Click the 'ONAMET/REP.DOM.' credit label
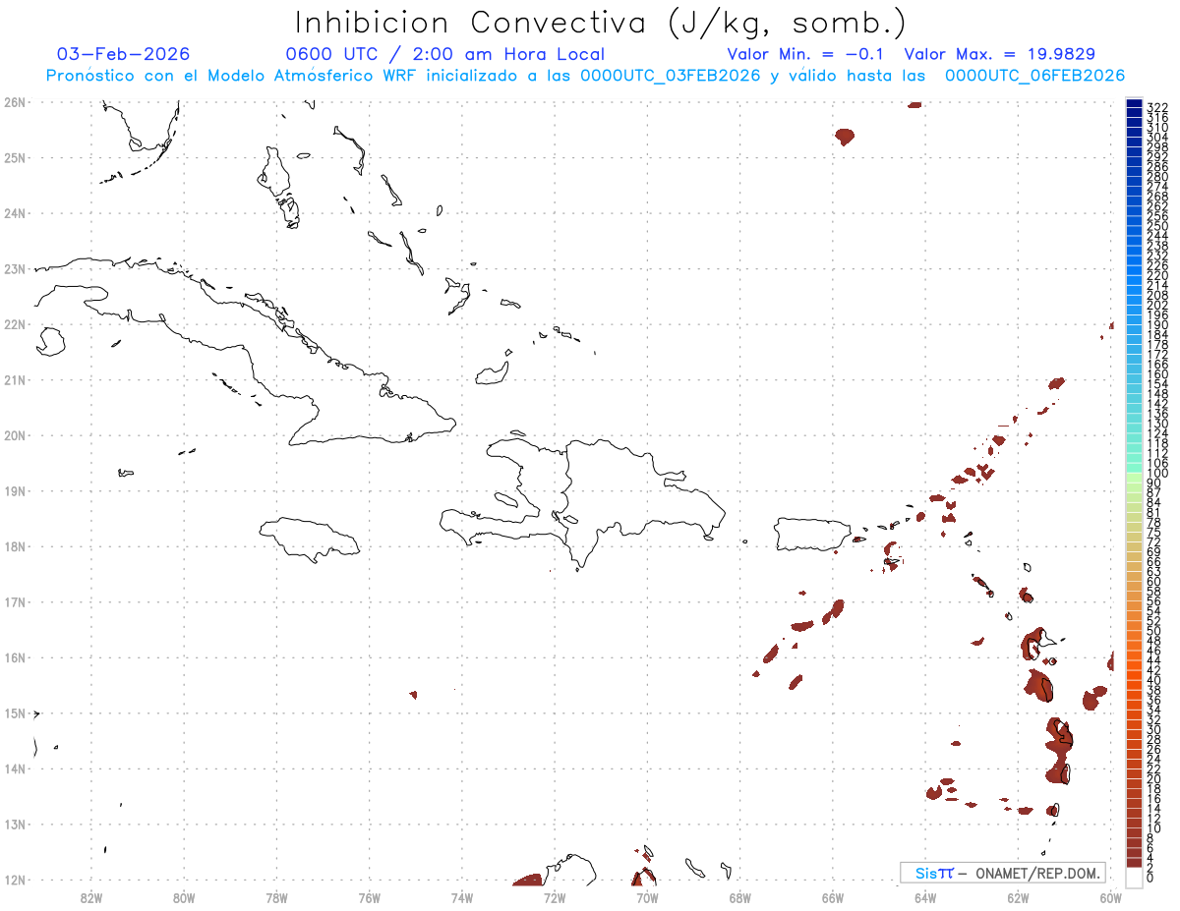The width and height of the screenshot is (1180, 911). (1039, 873)
